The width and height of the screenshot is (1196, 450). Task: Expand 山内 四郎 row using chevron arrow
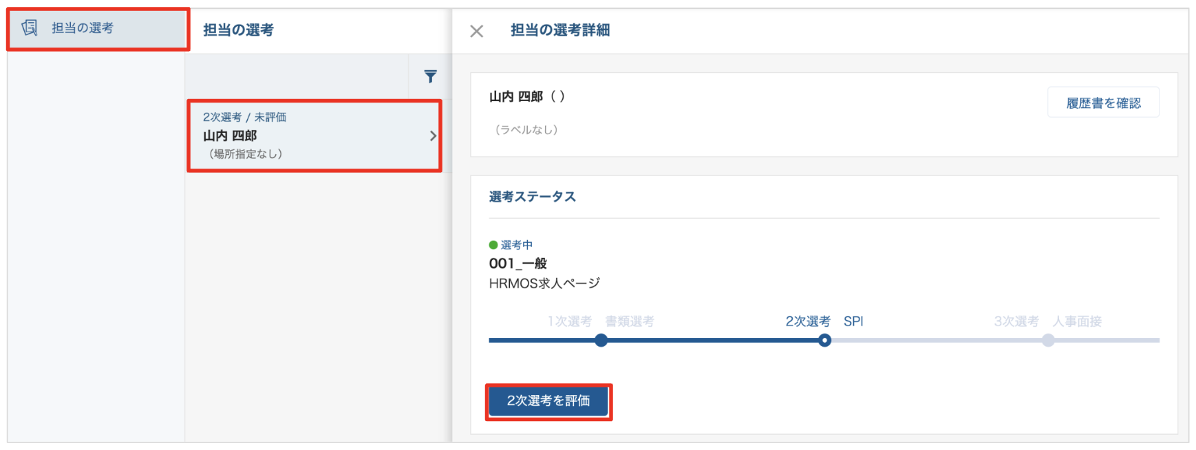point(433,136)
